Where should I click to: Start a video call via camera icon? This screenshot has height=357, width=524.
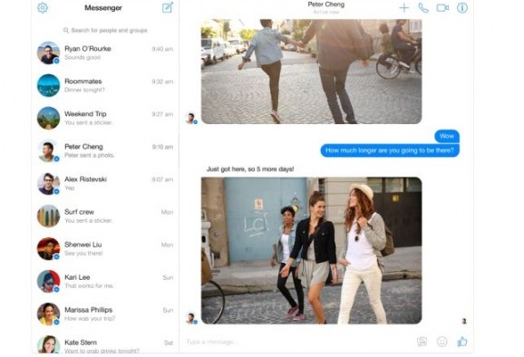[x=442, y=7]
